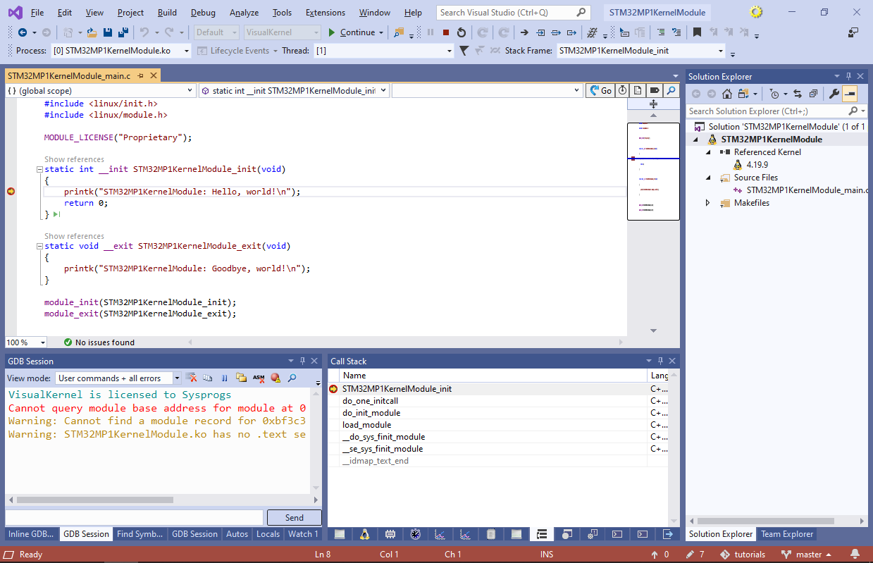Viewport: 873px width, 563px height.
Task: Collapse the Source Files folder
Action: (708, 178)
